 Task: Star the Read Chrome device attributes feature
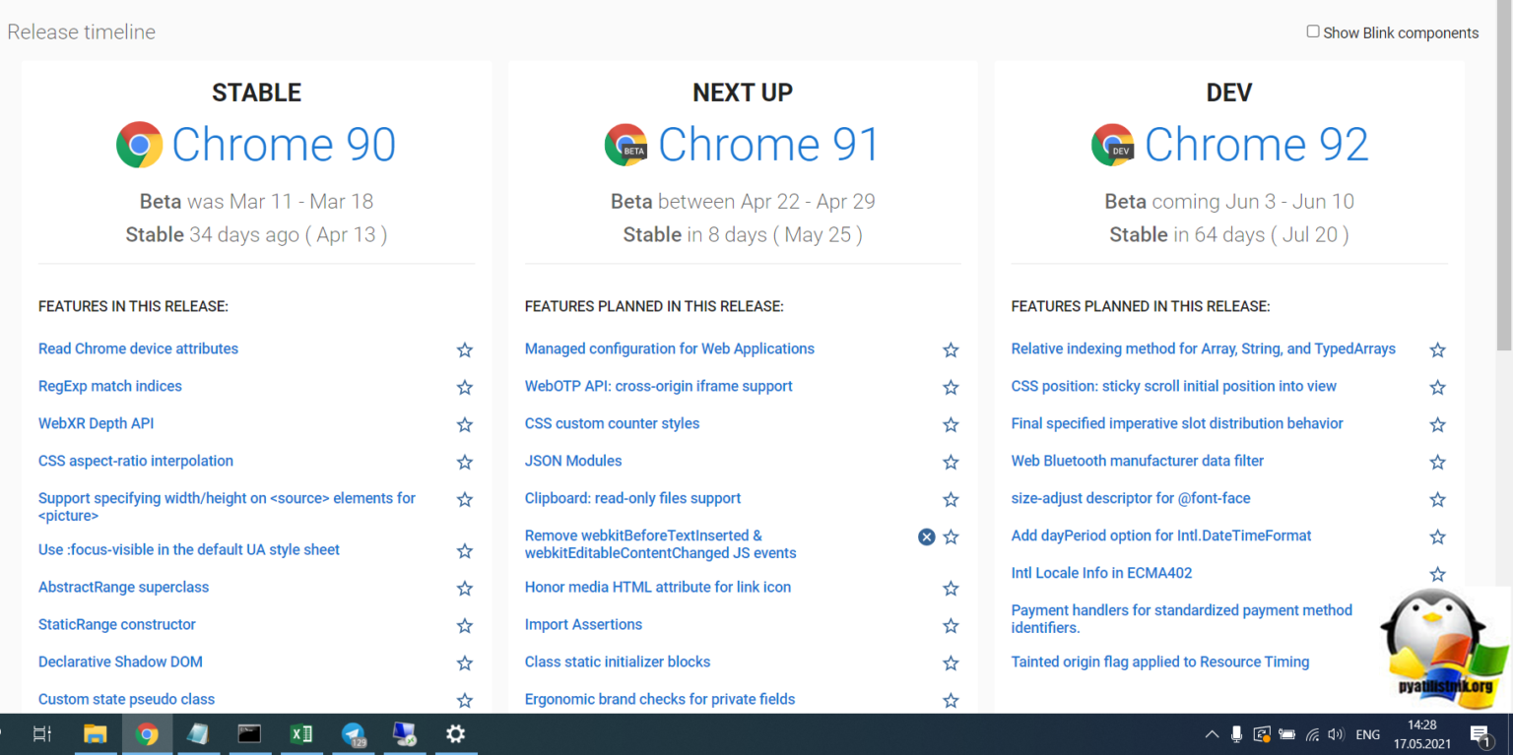pyautogui.click(x=464, y=350)
